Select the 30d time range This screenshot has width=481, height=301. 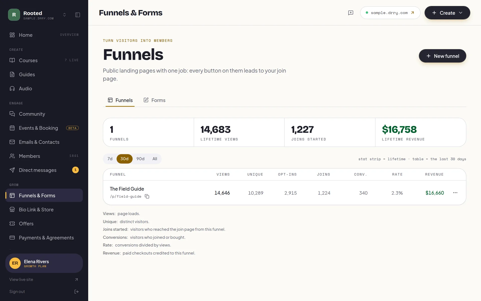125,159
